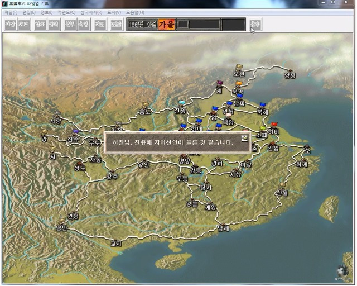The height and width of the screenshot is (286, 357).
Task: Click the 속령 toolbar button
Action: [84, 24]
